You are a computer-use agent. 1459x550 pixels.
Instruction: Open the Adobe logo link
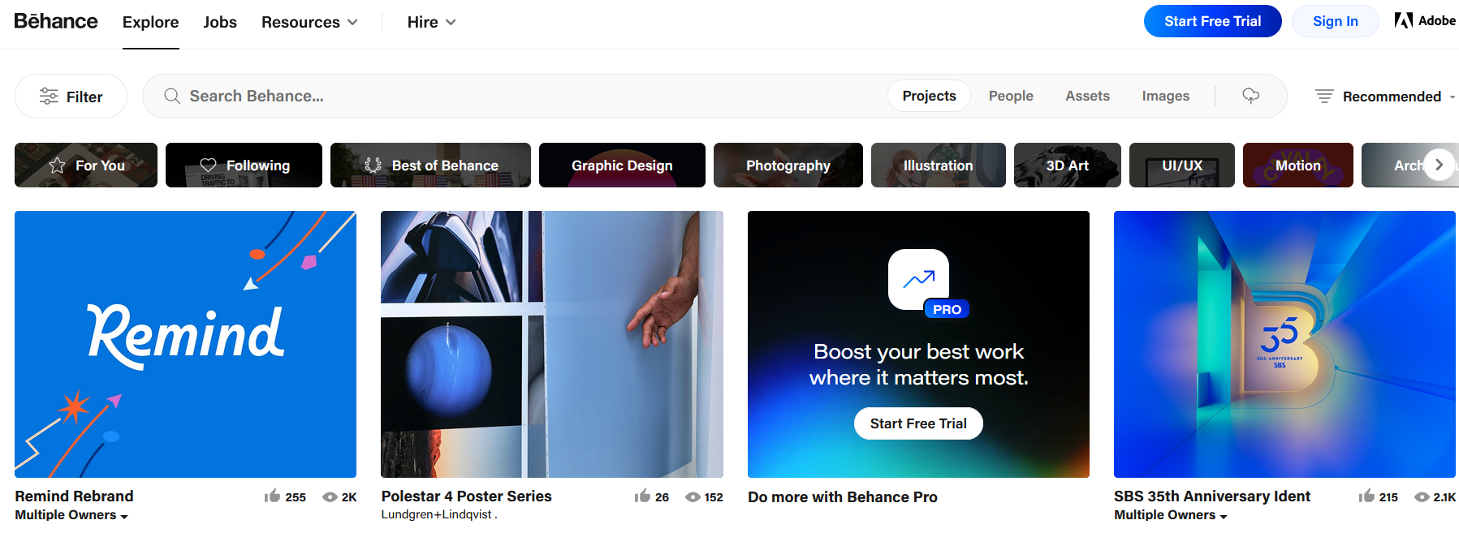click(x=1425, y=21)
